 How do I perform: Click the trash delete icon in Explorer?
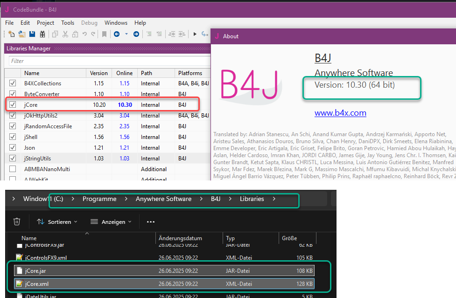pyautogui.click(x=17, y=222)
